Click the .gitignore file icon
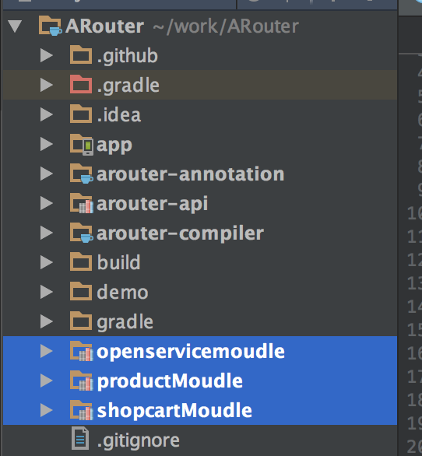Screen dimensions: 422x456 (80, 438)
